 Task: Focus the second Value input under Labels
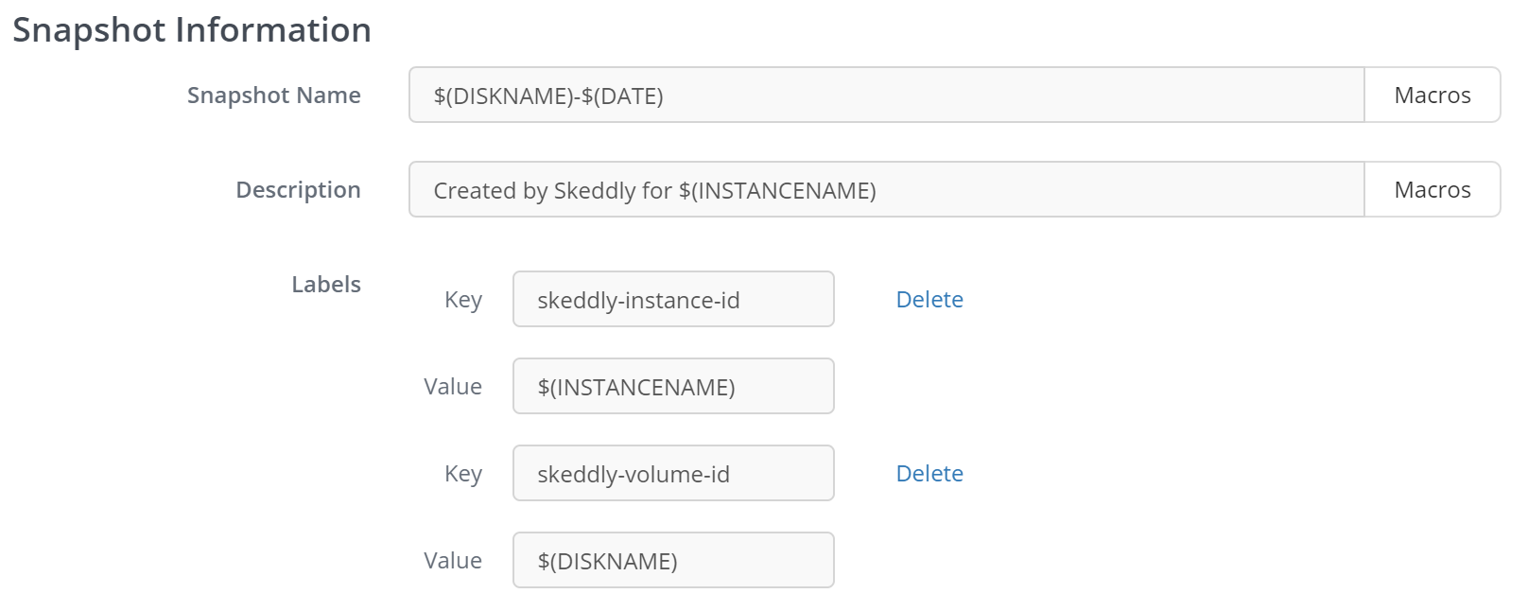click(672, 560)
